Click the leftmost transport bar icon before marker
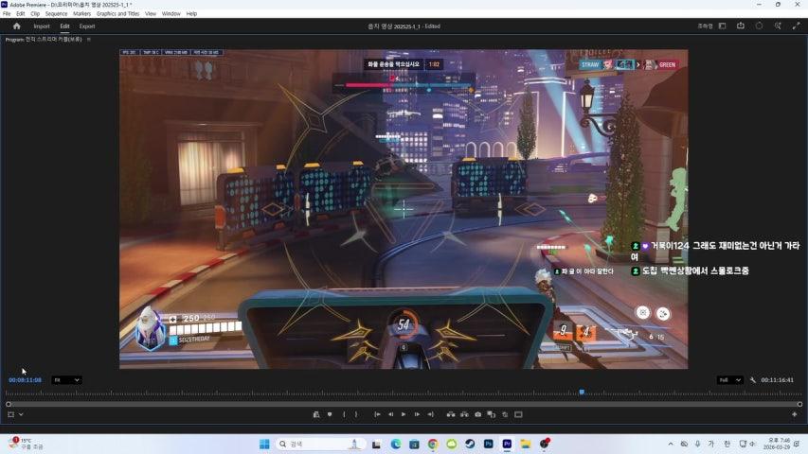Viewport: 808px width, 454px height. click(x=316, y=414)
